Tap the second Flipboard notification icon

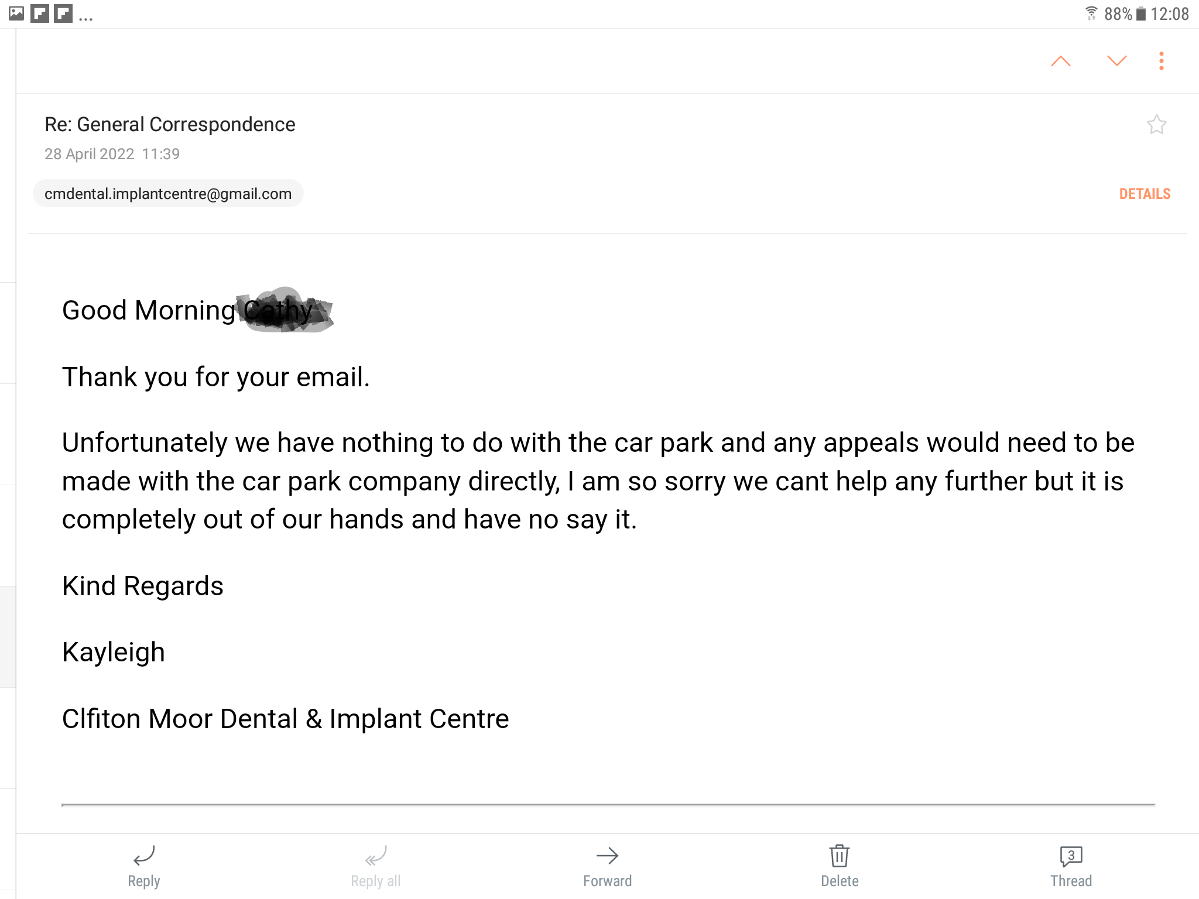(x=63, y=13)
